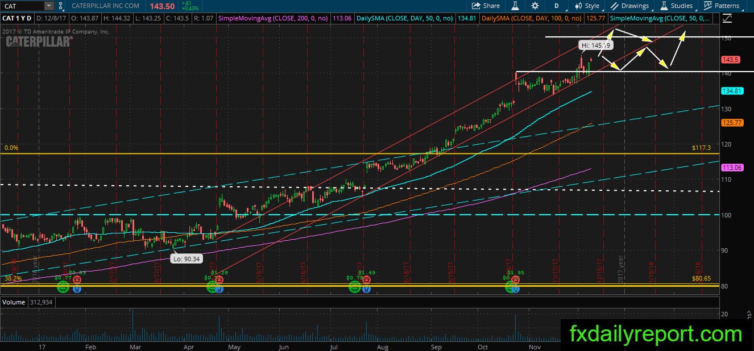Click the green dividend icon near April
The image size is (754, 351).
click(212, 287)
